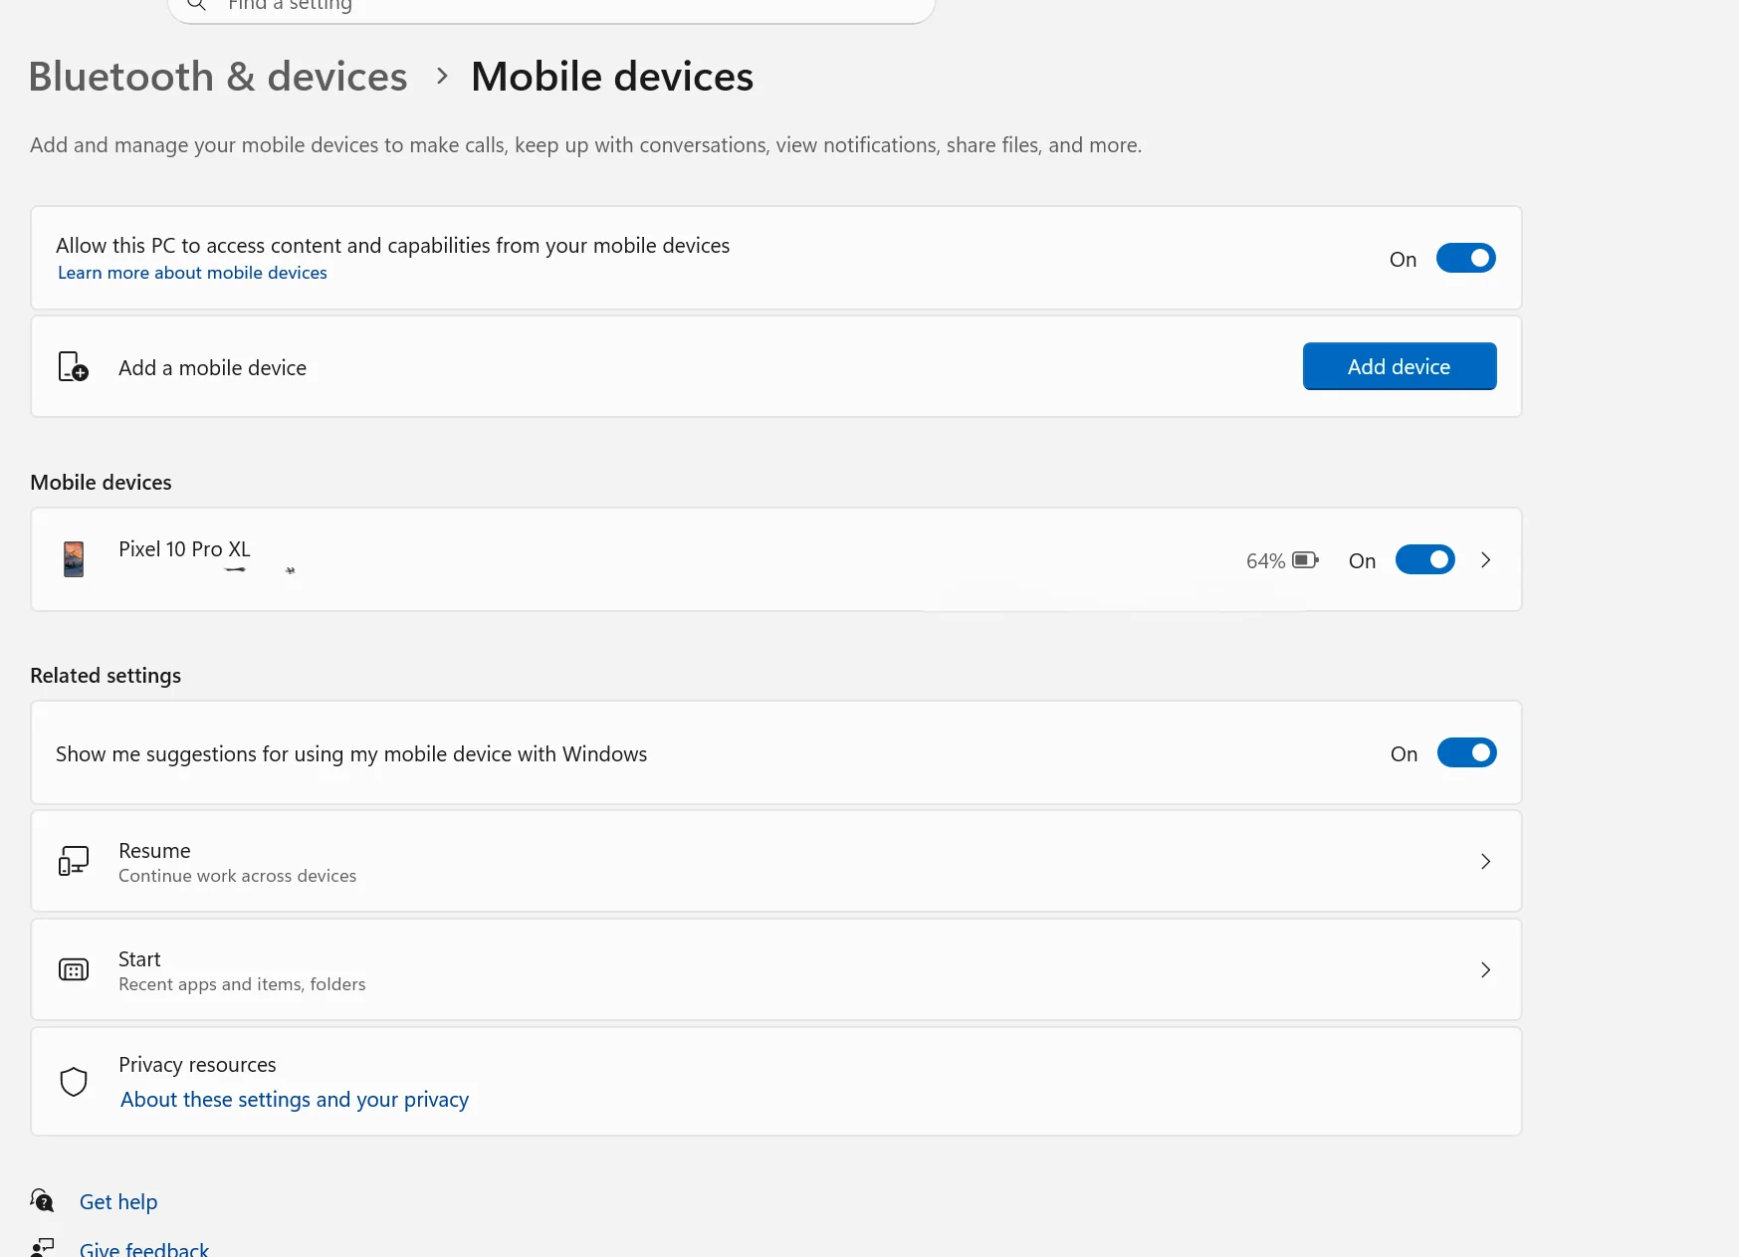Go back to Bluetooth & devices breadcrumb
Screen dimensions: 1739x1257
[x=218, y=77]
